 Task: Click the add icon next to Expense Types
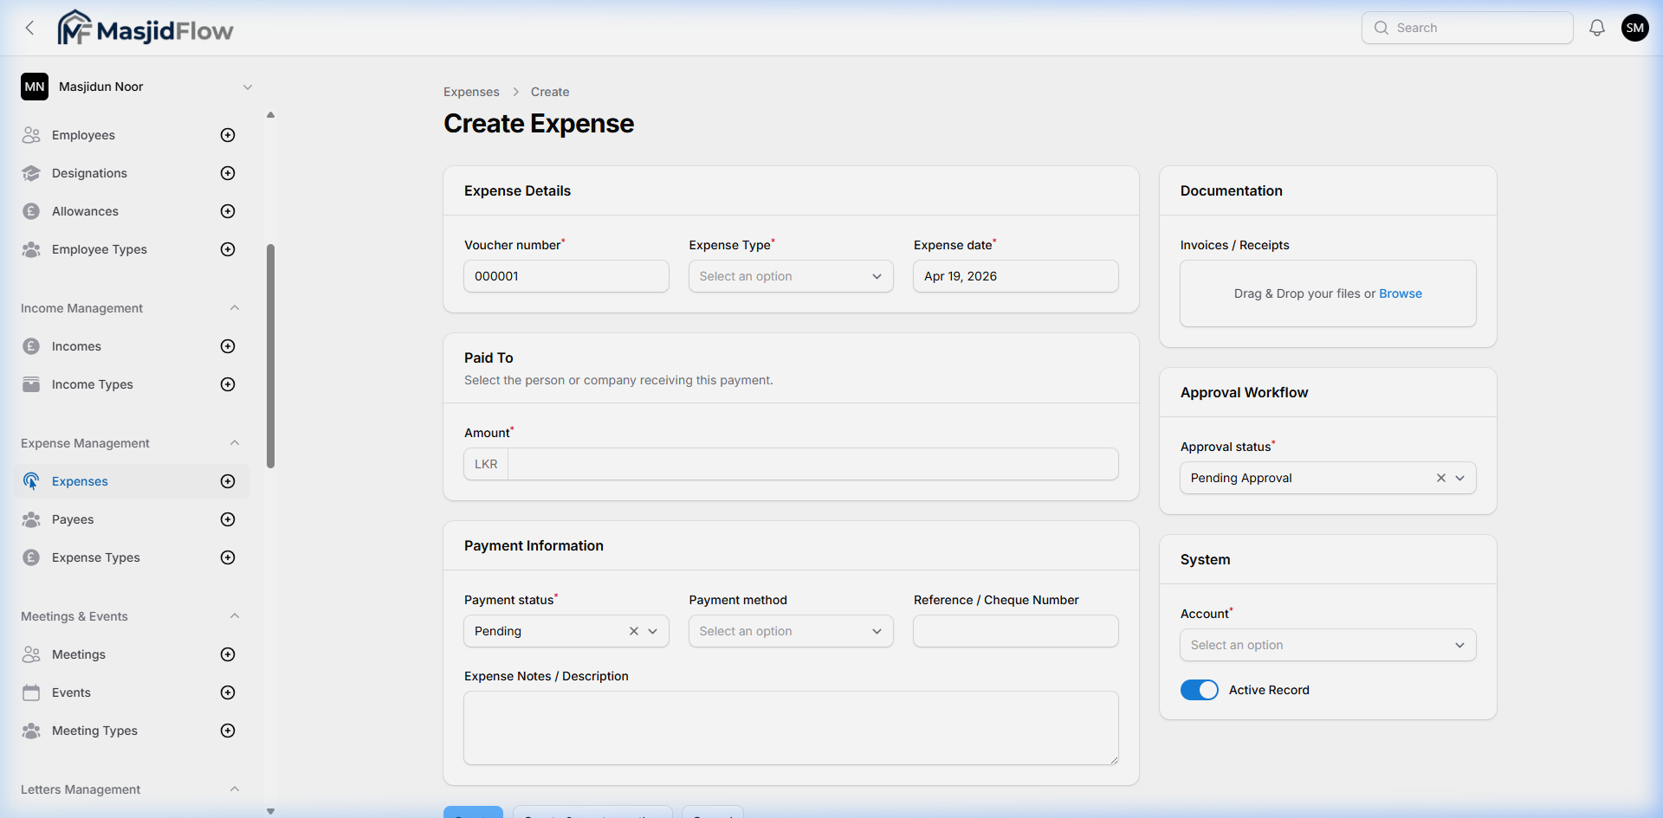(227, 557)
